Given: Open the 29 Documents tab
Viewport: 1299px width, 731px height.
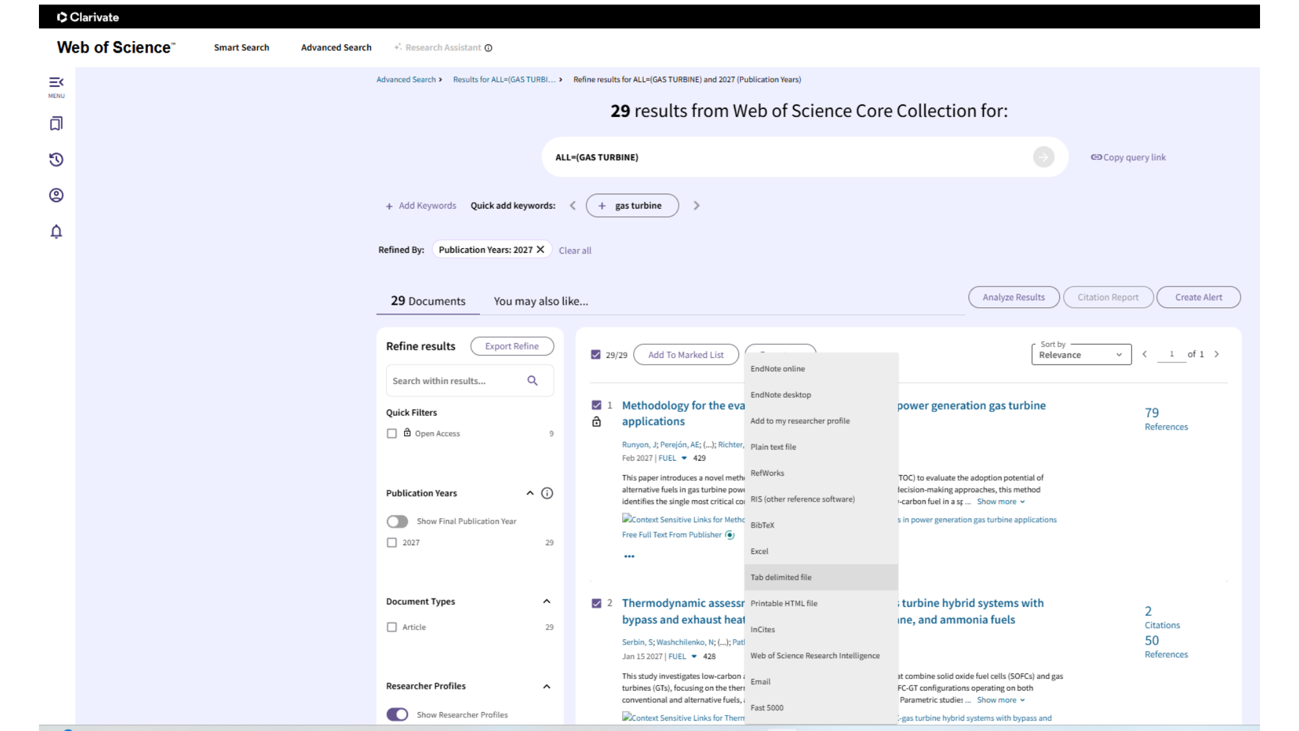Looking at the screenshot, I should click(x=428, y=301).
